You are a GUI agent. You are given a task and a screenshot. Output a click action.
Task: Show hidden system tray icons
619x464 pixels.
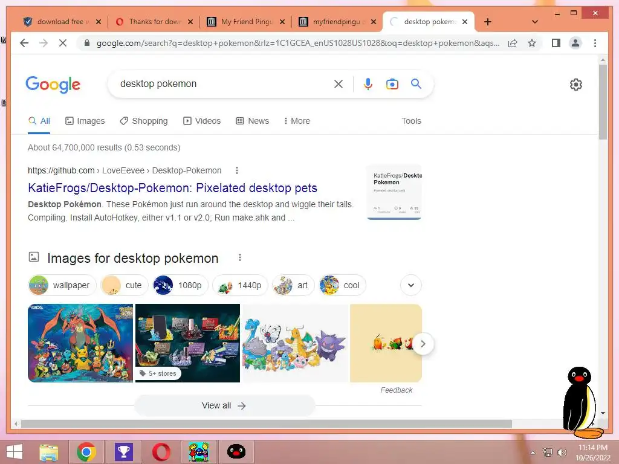[x=533, y=453]
